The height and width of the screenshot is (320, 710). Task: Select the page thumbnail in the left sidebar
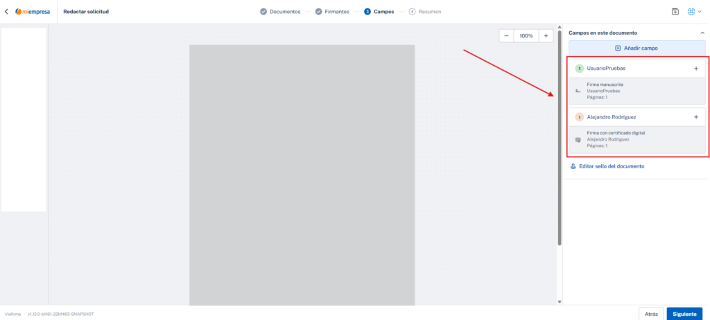pos(24,119)
